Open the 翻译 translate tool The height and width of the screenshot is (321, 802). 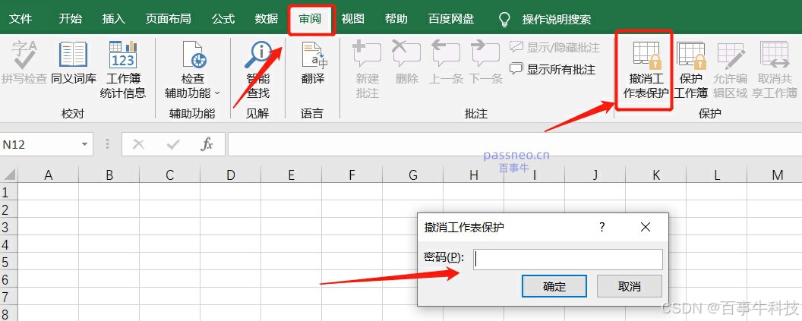pyautogui.click(x=312, y=62)
